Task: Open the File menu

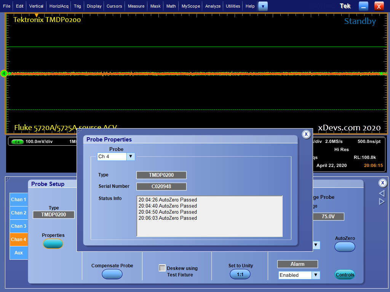Action: 7,6
